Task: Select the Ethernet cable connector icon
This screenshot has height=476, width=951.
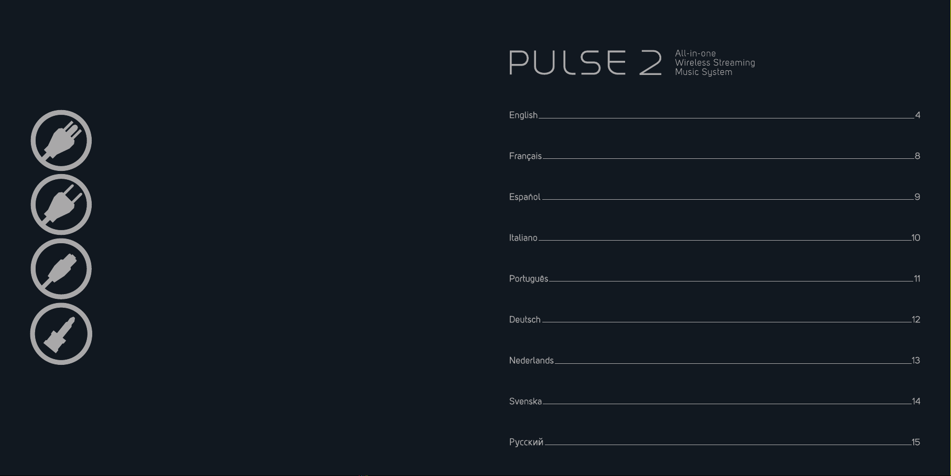Action: point(61,269)
